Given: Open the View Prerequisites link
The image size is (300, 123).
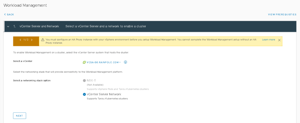Looking at the screenshot, I should [282, 14].
